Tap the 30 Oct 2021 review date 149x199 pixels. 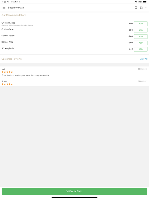pyautogui.click(x=143, y=69)
